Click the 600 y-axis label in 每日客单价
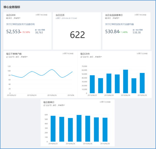Image resolution: width=156 pixels, height=149 pixels. tap(46, 115)
